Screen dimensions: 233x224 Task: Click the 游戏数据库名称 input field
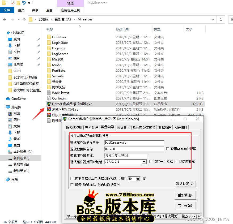pyautogui.click(x=134, y=149)
